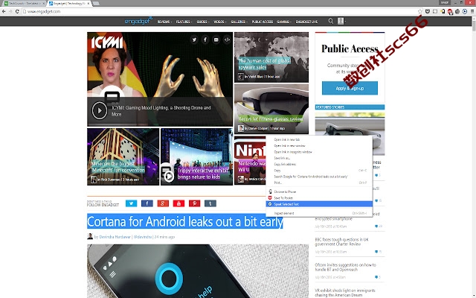
Task: Go back with the browser back arrow
Action: [x=4, y=12]
